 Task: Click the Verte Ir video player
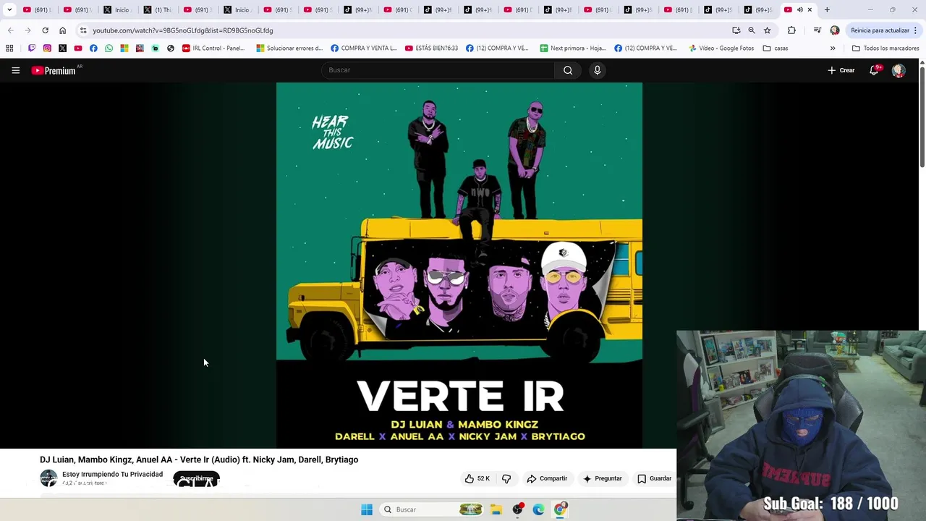459,265
